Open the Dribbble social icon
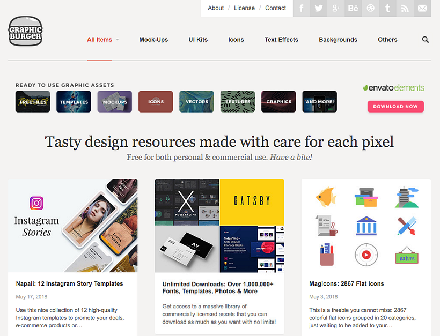 point(370,8)
